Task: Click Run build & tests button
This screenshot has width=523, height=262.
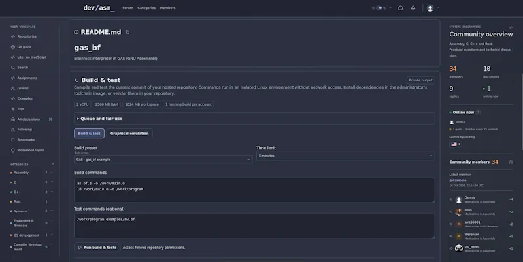Action: click(97, 248)
